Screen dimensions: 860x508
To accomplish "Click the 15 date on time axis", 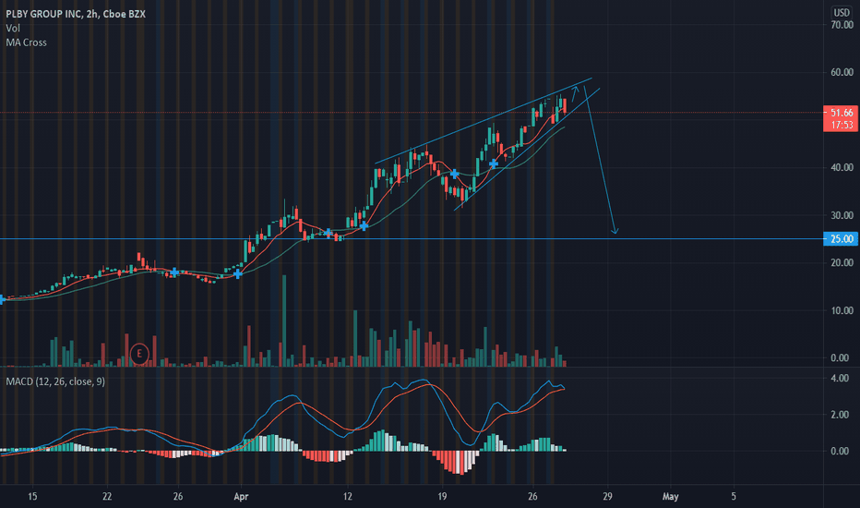I will pyautogui.click(x=32, y=497).
